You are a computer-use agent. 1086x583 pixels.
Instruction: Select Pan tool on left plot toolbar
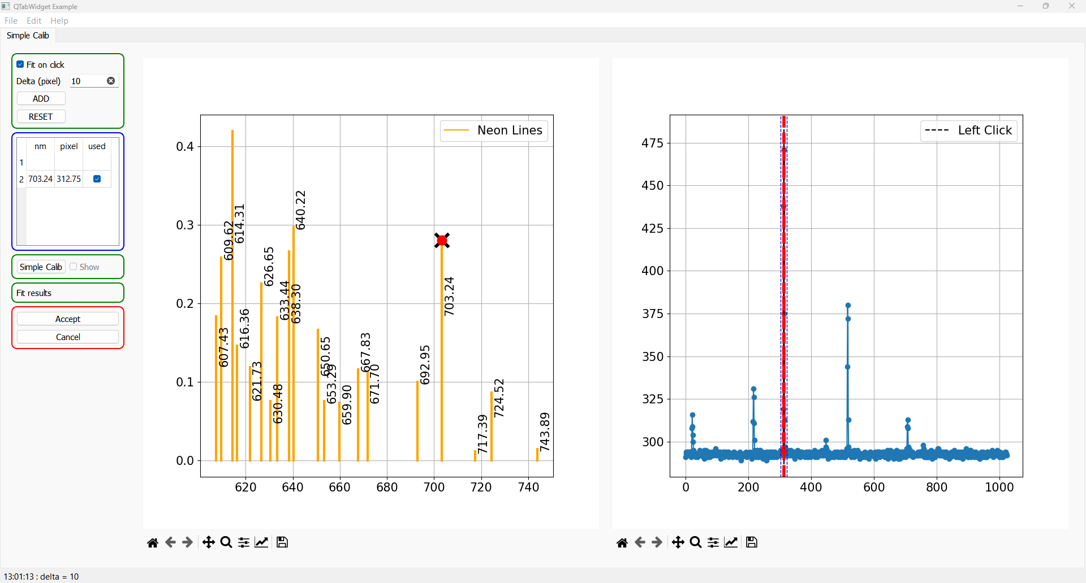(x=208, y=542)
